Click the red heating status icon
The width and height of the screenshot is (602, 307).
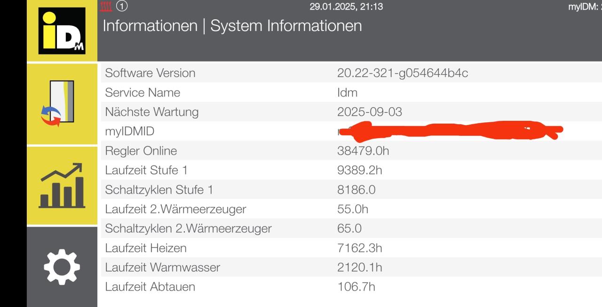pos(107,7)
